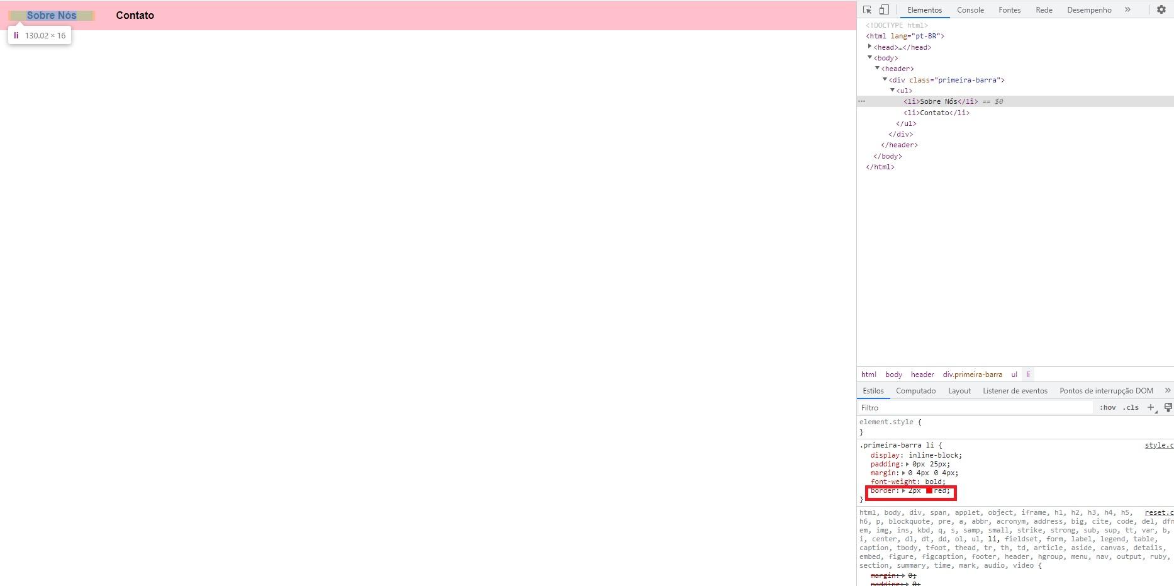Select the closing </header> tag row
Image resolution: width=1174 pixels, height=586 pixels.
[1015, 145]
